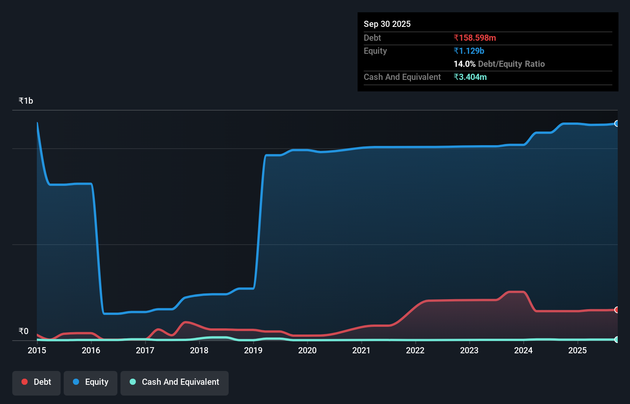Click the 14.0% Debt/Equity Ratio text
Viewport: 630px width, 404px height.
click(499, 64)
